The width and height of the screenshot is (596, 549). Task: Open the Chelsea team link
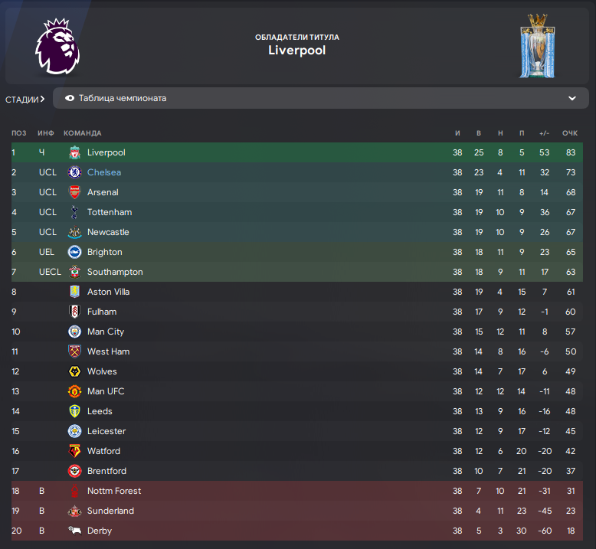point(104,172)
